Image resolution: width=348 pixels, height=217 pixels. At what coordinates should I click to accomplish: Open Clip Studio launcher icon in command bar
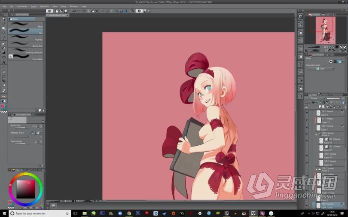[49, 11]
